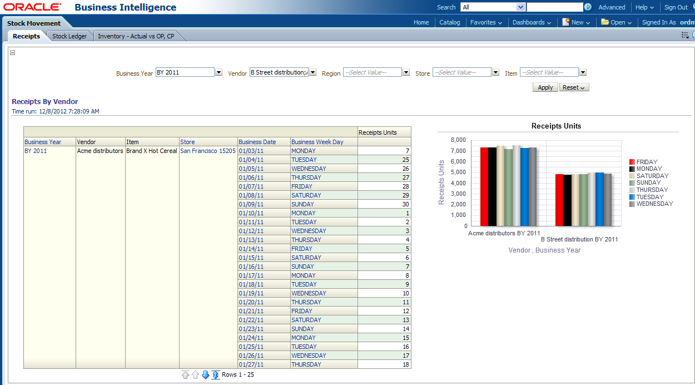
Task: Switch to the Stock Ledger tab
Action: point(69,36)
